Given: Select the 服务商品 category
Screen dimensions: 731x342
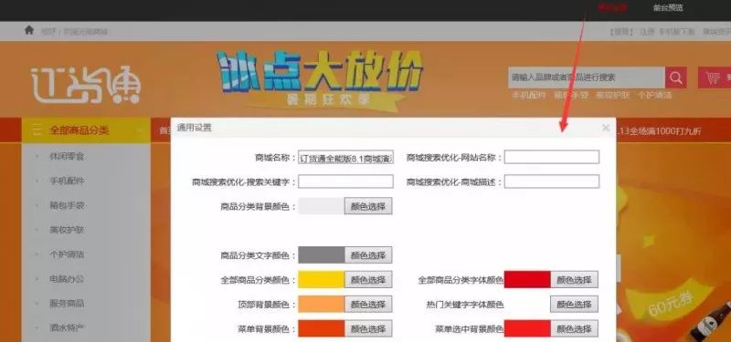Looking at the screenshot, I should tap(67, 304).
